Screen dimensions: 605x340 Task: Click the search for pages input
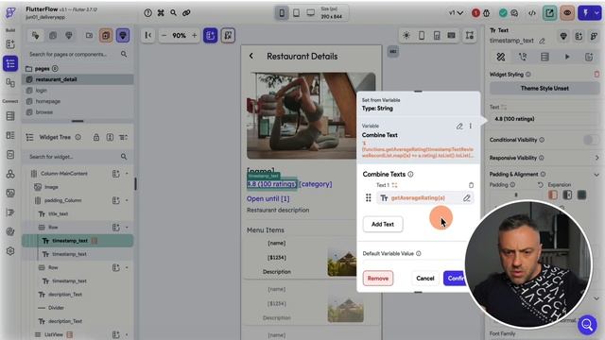coord(78,55)
